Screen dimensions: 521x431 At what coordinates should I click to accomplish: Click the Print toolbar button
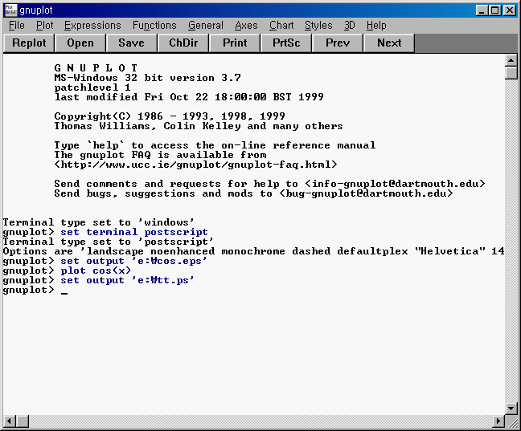235,43
